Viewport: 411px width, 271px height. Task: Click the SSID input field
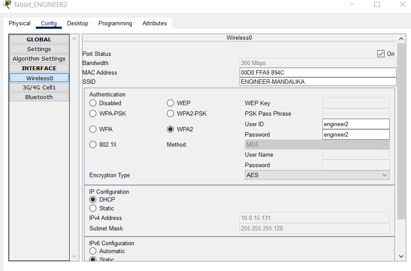(318, 82)
